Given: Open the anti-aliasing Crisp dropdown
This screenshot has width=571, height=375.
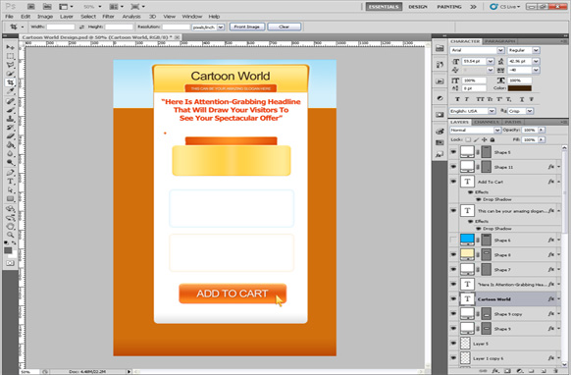Looking at the screenshot, I should [530, 111].
